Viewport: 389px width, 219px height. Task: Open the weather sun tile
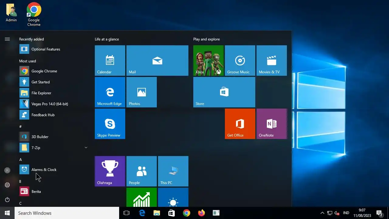point(173,197)
